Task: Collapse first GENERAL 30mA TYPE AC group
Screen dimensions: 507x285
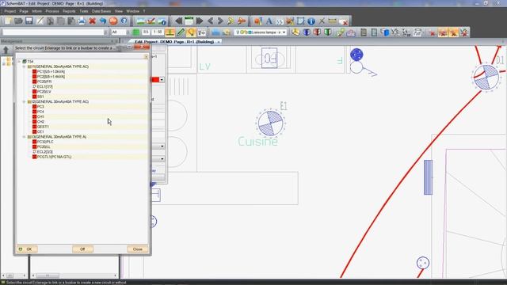Action: click(24, 66)
